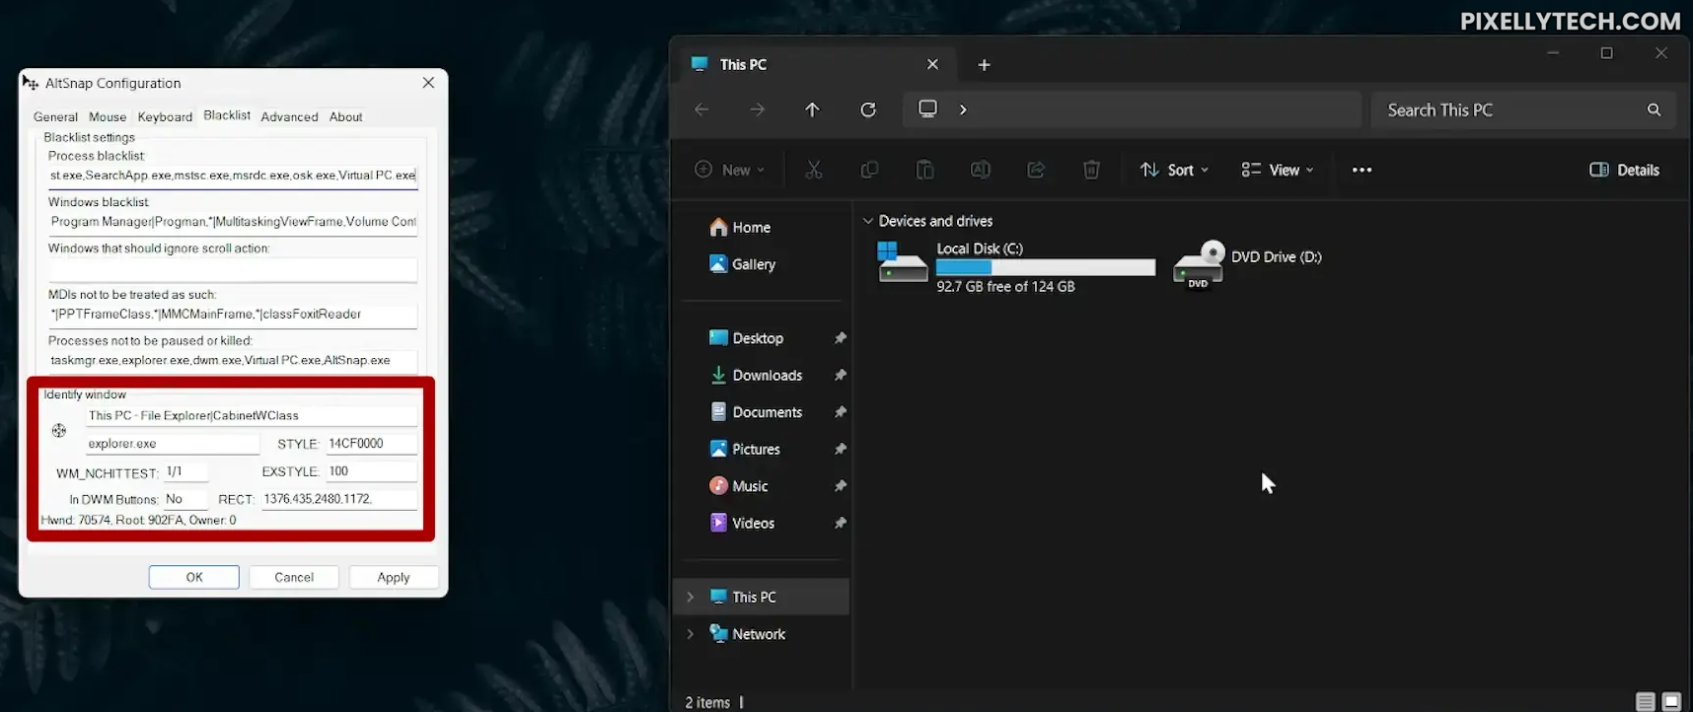Click the pin icon beside Videos
1693x712 pixels.
tap(841, 524)
